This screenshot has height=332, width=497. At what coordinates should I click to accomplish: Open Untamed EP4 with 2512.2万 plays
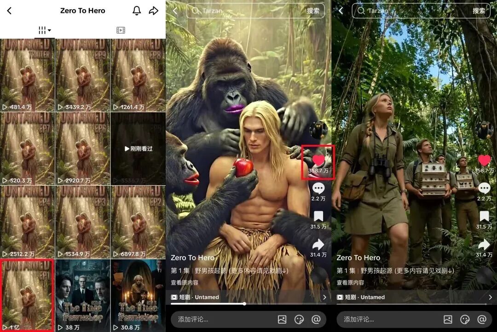[28, 222]
